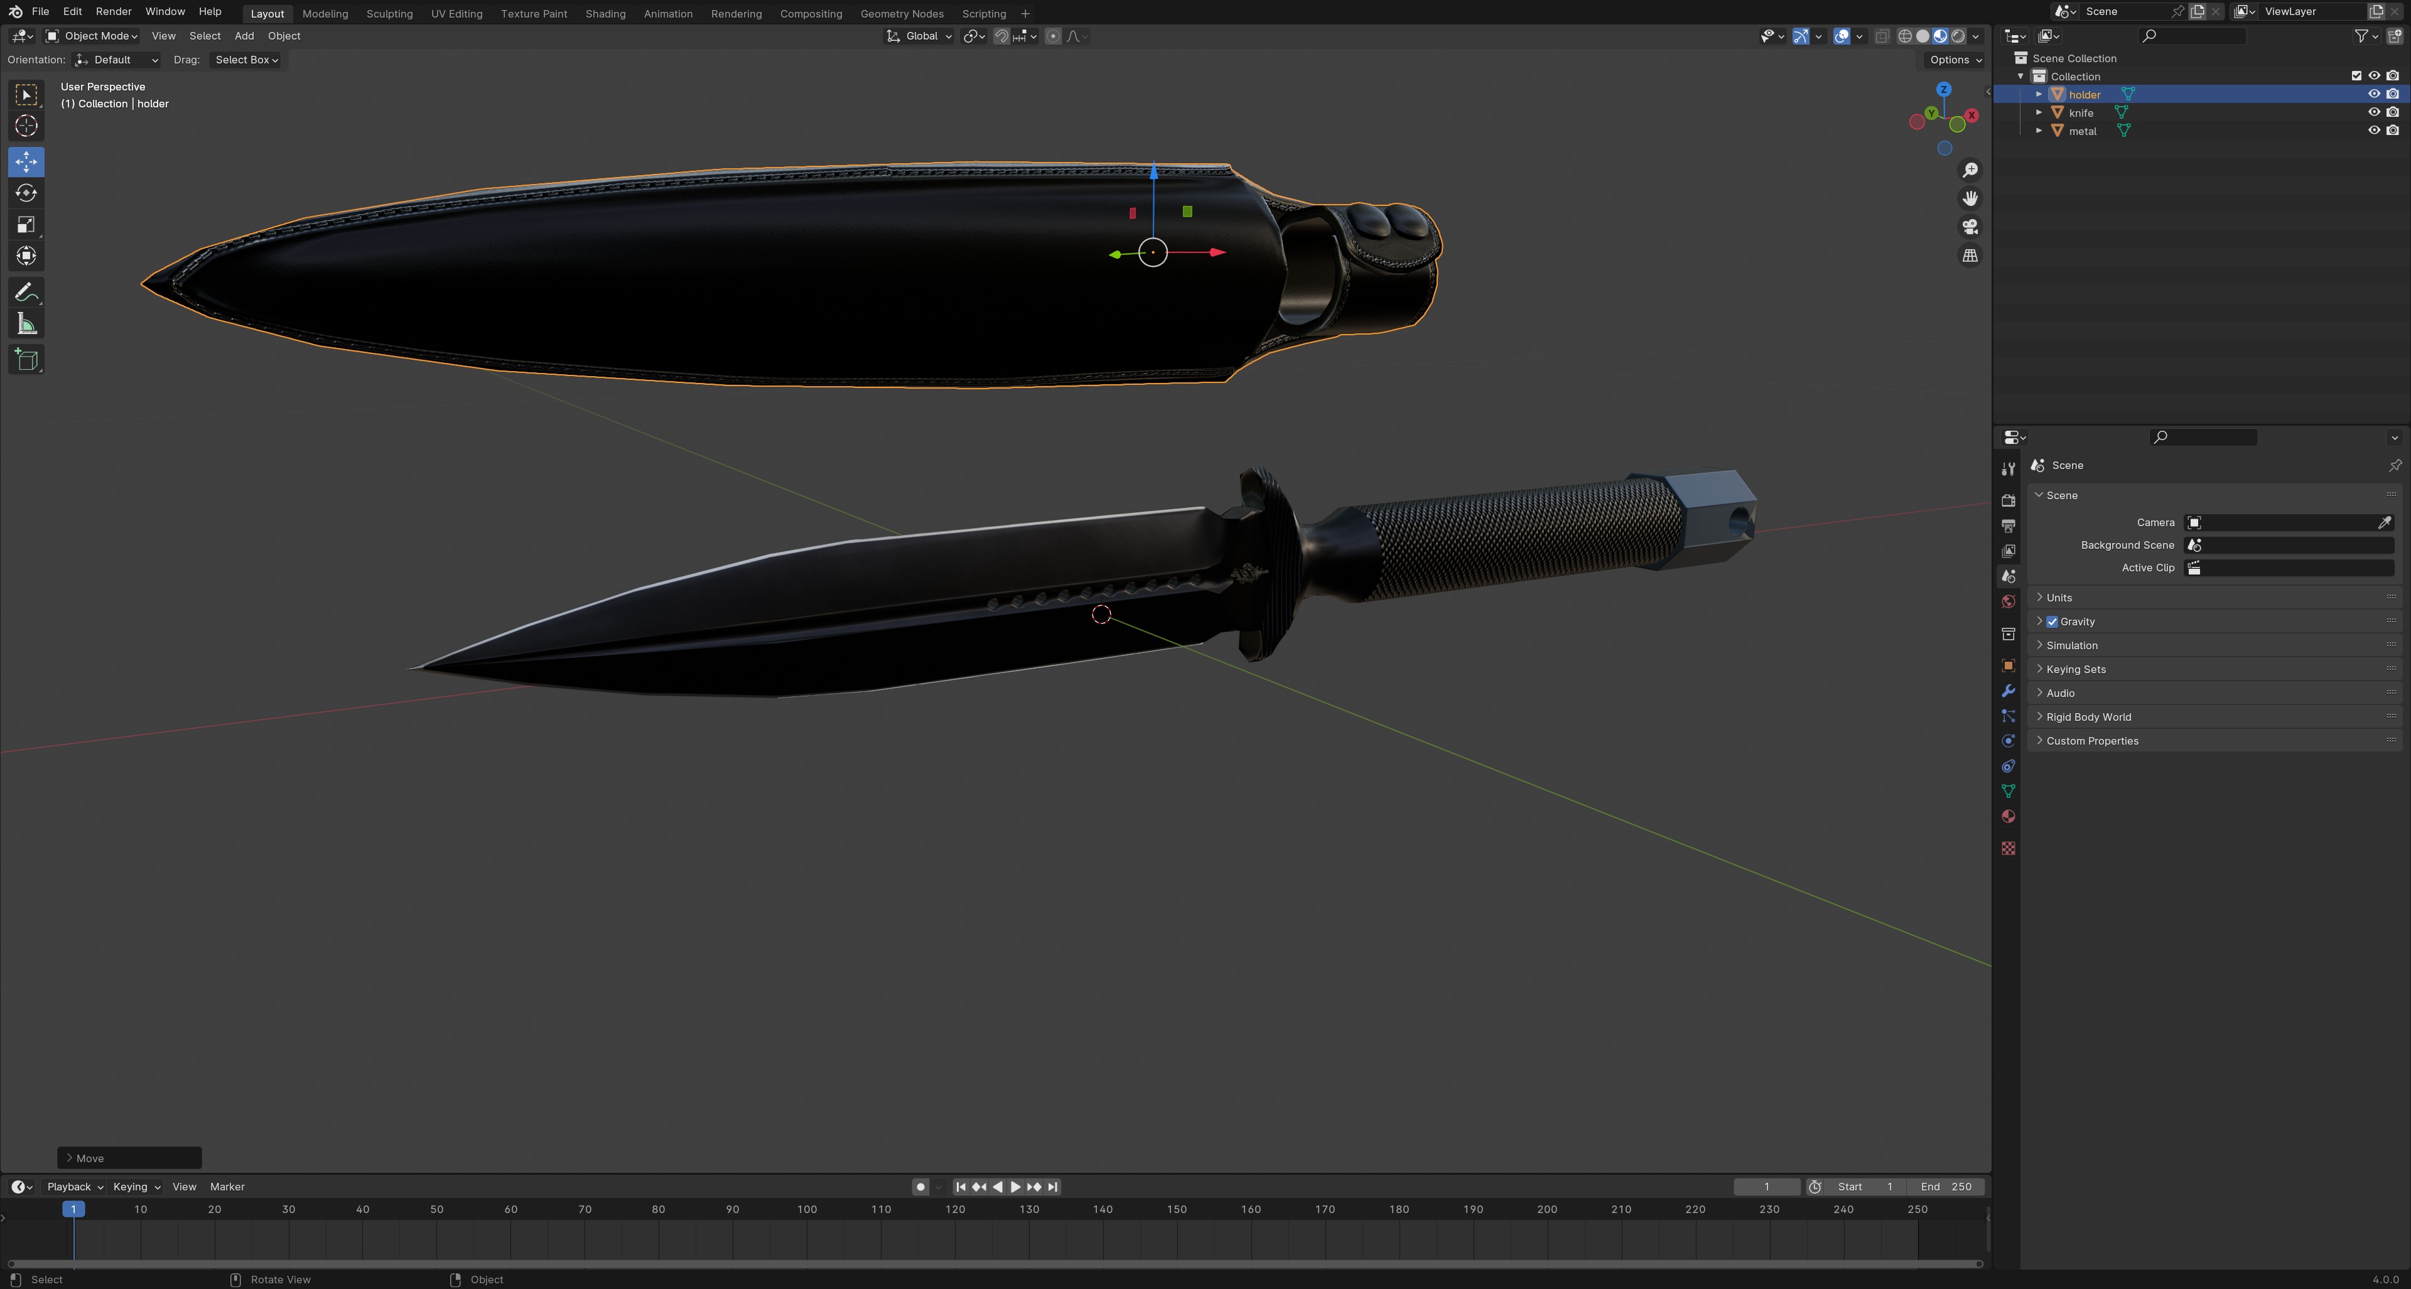
Task: Switch to the Geometry Nodes workspace tab
Action: pos(902,13)
